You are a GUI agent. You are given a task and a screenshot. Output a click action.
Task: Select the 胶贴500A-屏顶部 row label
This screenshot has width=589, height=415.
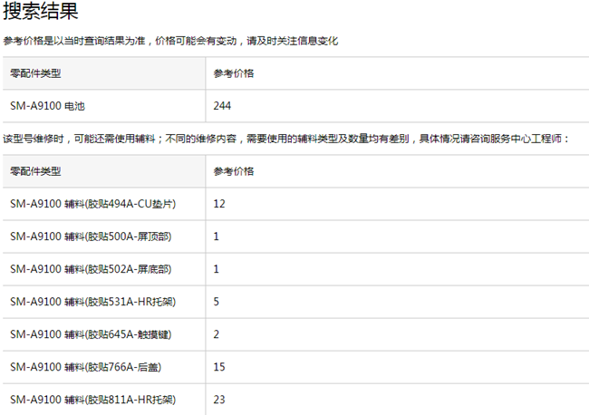[x=91, y=236]
